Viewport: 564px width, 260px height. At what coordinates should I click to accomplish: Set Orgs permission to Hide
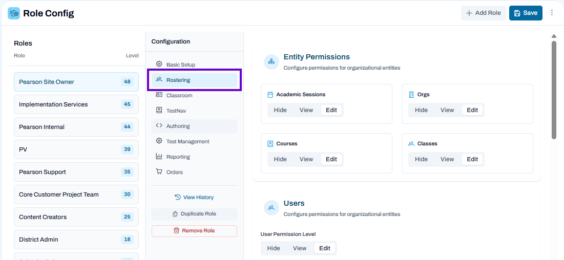pyautogui.click(x=421, y=110)
